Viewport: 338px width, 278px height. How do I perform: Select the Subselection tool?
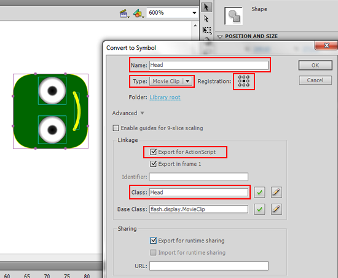pos(206,19)
